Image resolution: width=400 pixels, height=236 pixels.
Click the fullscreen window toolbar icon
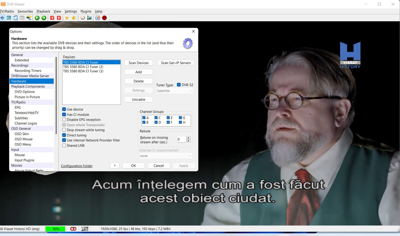click(x=9, y=18)
